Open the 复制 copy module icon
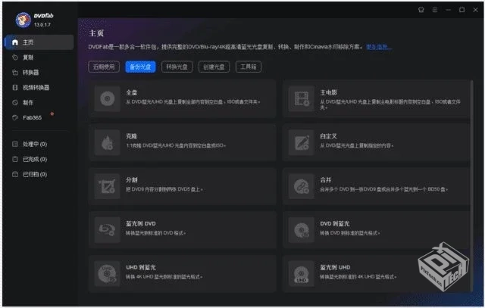This screenshot has height=308, width=485. pos(15,58)
